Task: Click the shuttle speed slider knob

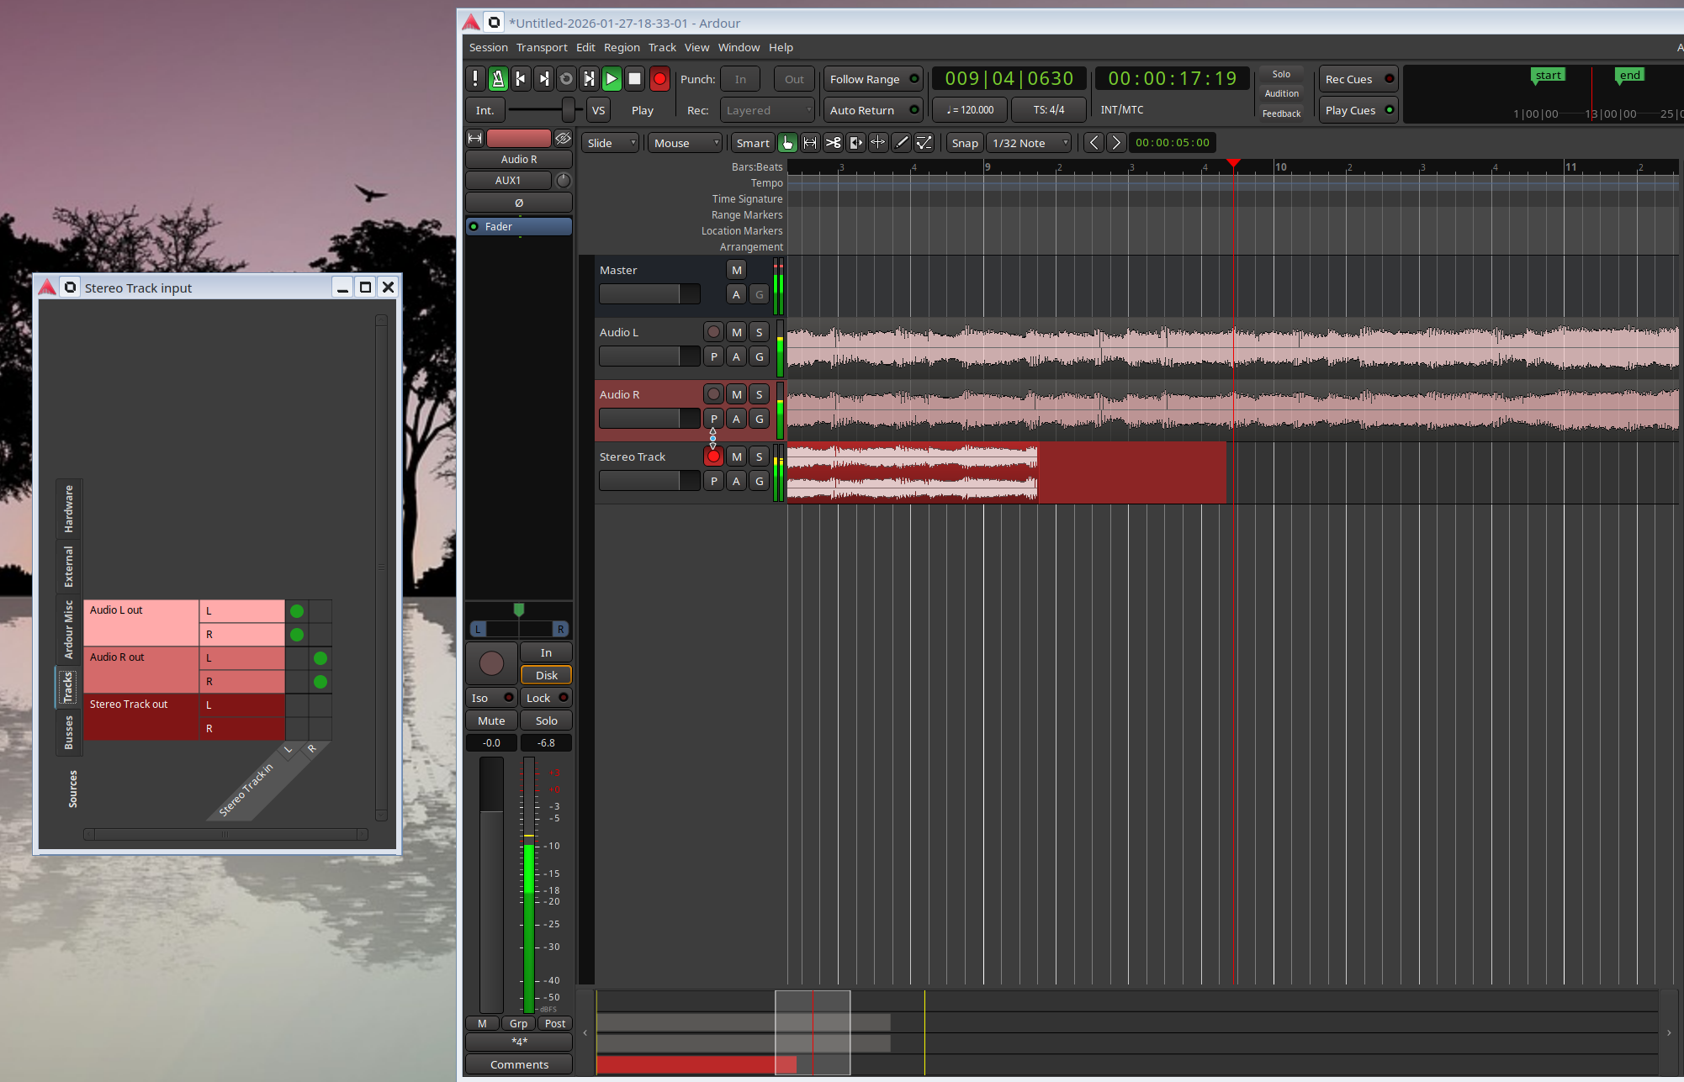Action: 569,109
